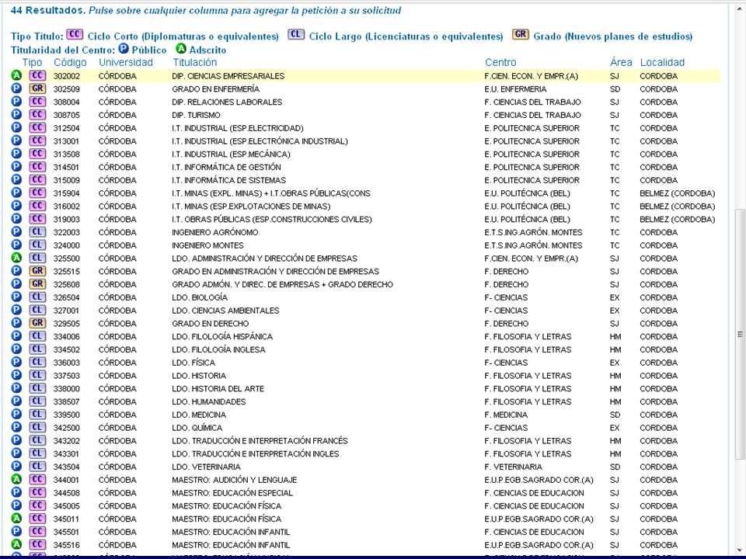
Task: Click the blue P icon for LDO. FÍSICA
Action: click(x=16, y=363)
